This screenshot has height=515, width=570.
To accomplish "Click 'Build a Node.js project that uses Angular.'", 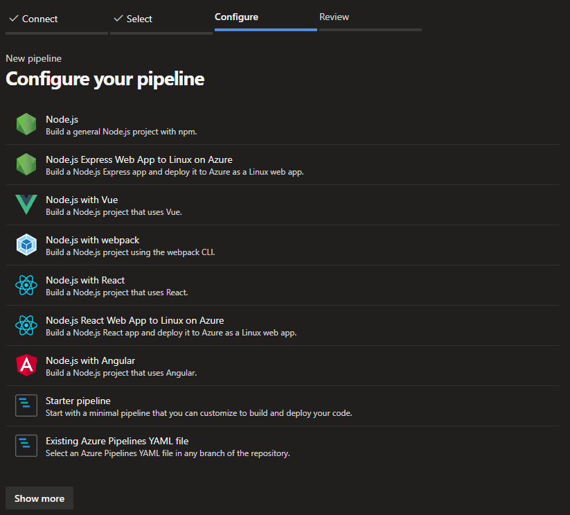I will 121,373.
